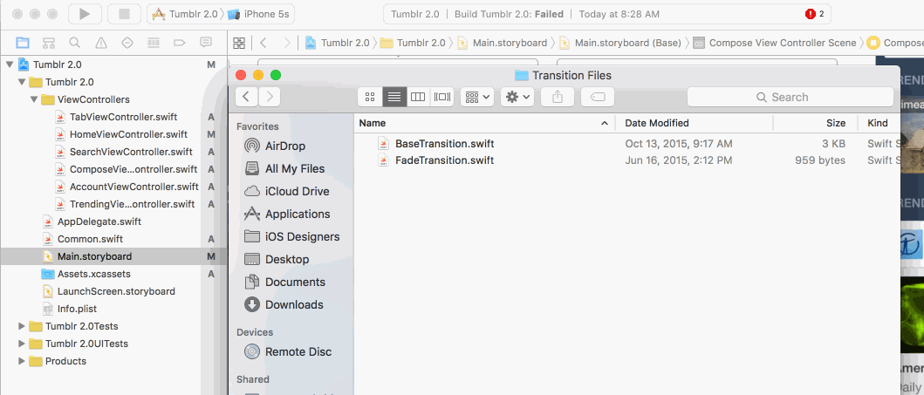Click the Finder Edit Tags button
924x395 pixels.
(598, 97)
